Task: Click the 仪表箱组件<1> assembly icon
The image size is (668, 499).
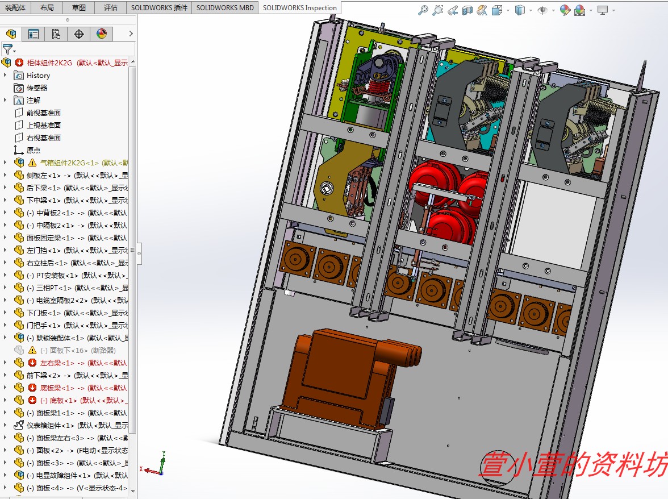Action: point(19,425)
